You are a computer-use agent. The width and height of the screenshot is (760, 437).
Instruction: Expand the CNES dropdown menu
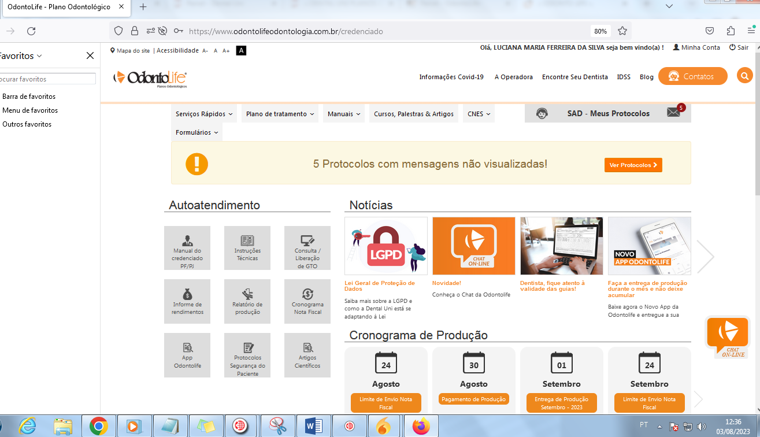coord(479,114)
